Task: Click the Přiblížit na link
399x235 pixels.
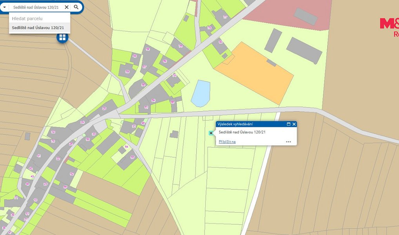Action: 227,142
